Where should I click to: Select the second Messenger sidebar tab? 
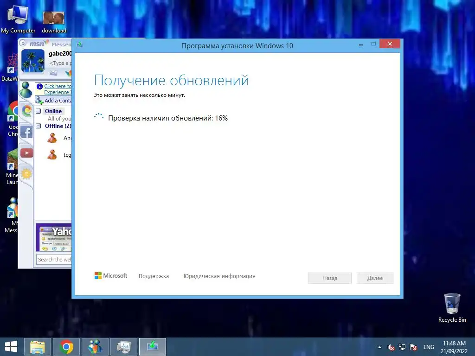click(x=26, y=111)
